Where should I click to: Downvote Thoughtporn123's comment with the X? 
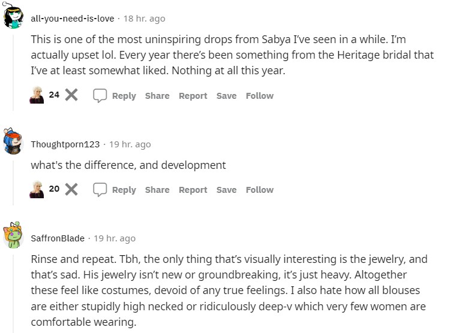point(71,189)
